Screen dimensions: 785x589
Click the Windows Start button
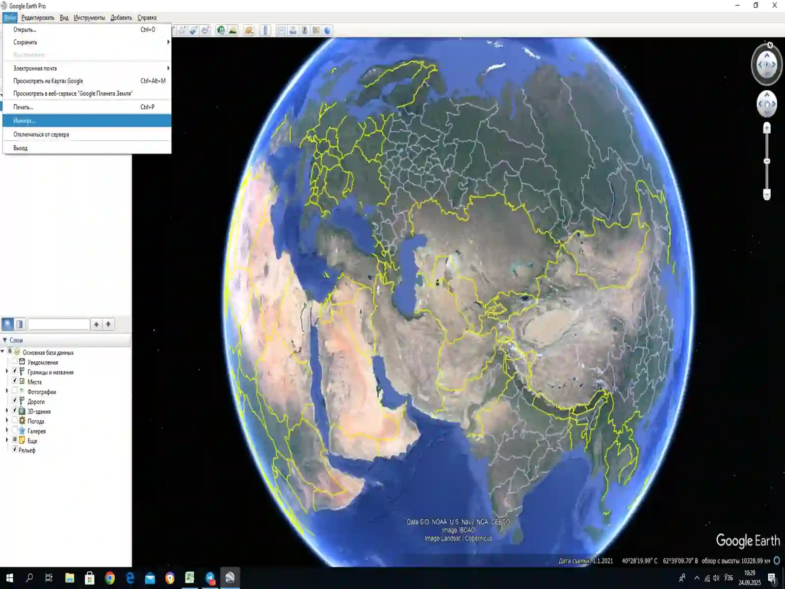(x=9, y=578)
